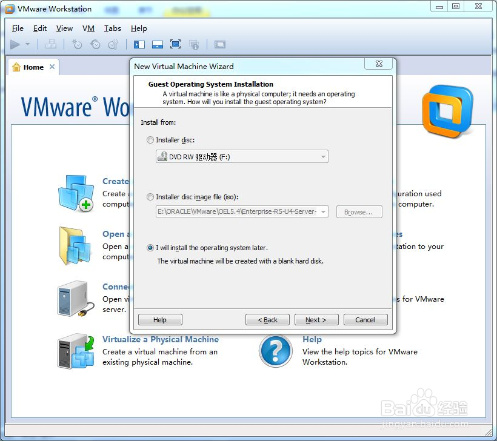
Task: Click the VMware title bar app icon
Action: [9, 9]
